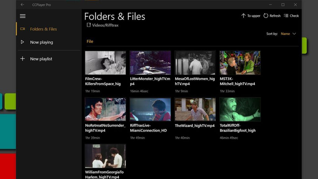
Task: Click the 16min 46sec duration text
Action: [139, 91]
